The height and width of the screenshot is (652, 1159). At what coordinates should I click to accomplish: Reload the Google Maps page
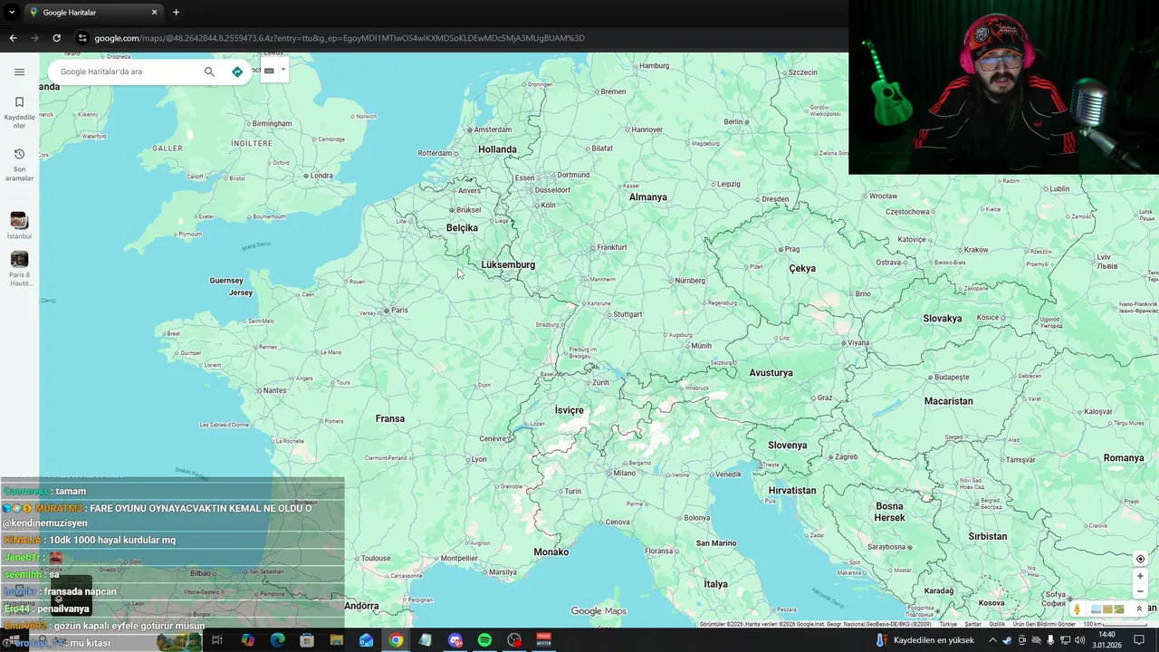coord(56,38)
